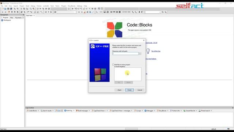Close the C/C++ source dialog
The width and height of the screenshot is (234, 132).
(x=144, y=40)
